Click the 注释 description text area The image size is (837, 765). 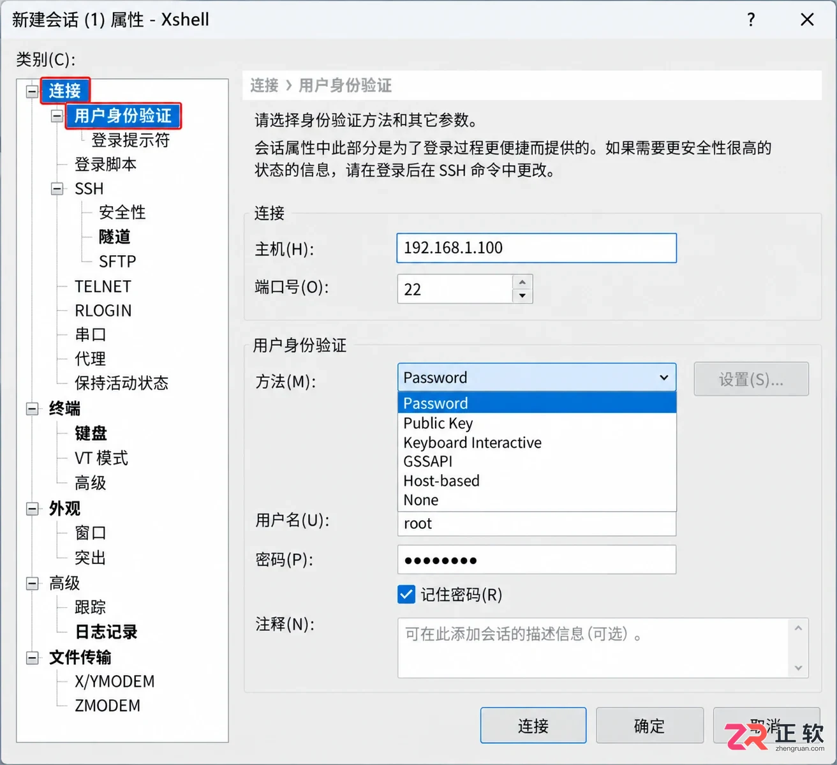(x=593, y=648)
